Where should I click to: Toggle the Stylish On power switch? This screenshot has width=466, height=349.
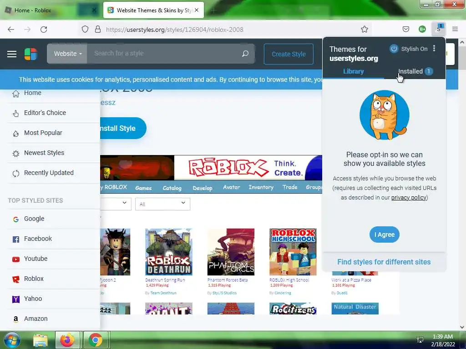394,49
